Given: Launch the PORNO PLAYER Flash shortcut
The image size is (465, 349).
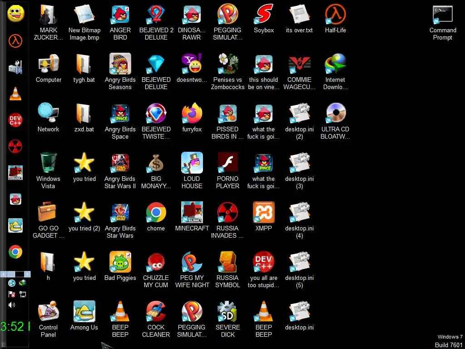Looking at the screenshot, I should (x=228, y=171).
